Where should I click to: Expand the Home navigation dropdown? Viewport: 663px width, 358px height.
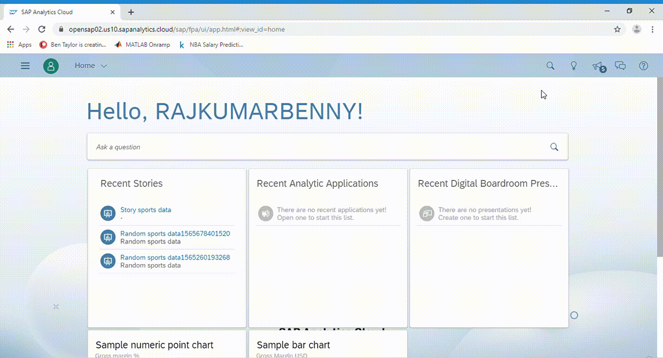tap(91, 65)
